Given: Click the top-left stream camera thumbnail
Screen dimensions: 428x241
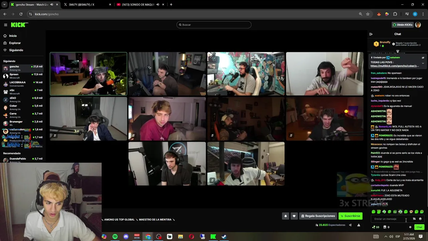Looking at the screenshot, I should click(88, 74).
